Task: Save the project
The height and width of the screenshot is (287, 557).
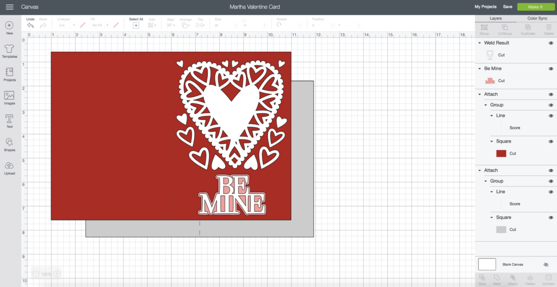Action: 508,7
